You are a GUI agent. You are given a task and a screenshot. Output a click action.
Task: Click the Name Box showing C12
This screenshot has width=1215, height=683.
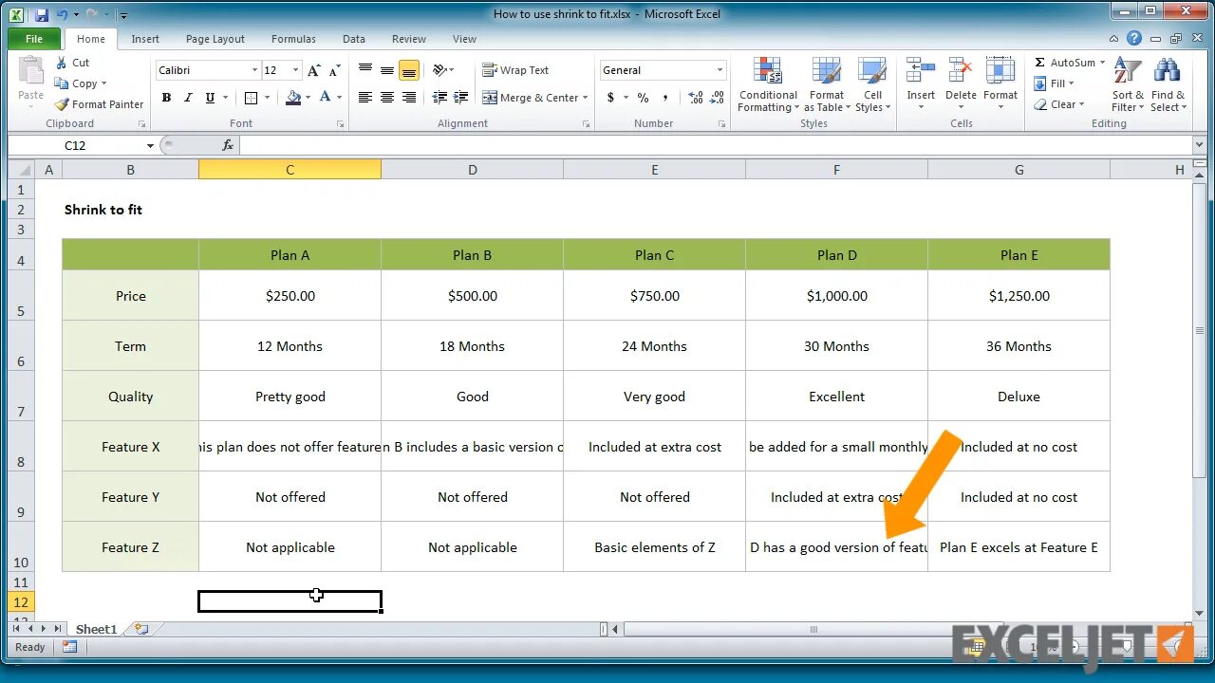tap(75, 145)
